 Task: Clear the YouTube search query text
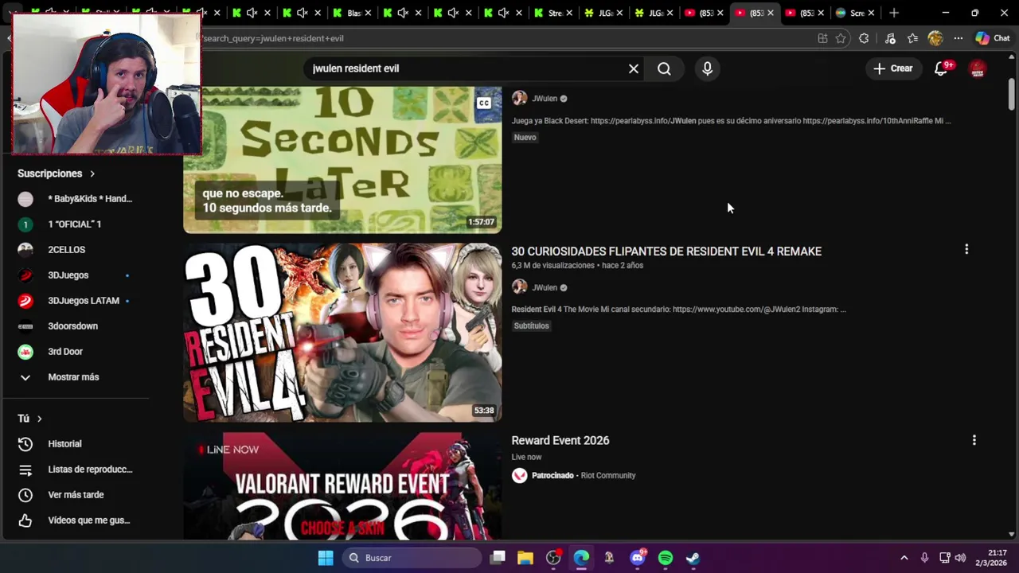click(634, 68)
